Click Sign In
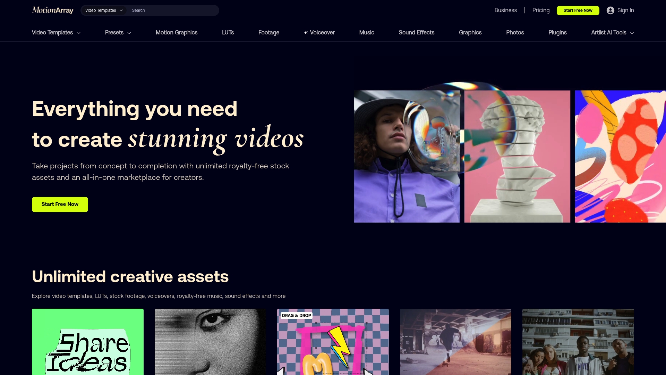Viewport: 666px width, 375px height. click(x=624, y=10)
